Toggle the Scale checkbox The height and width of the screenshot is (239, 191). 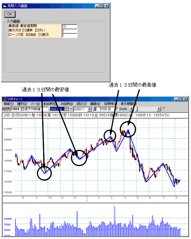point(117,109)
